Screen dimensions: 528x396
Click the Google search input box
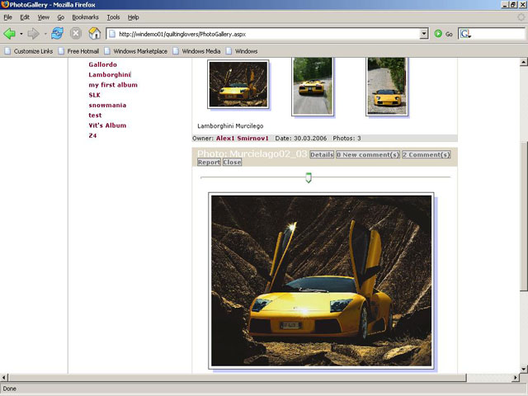click(497, 34)
